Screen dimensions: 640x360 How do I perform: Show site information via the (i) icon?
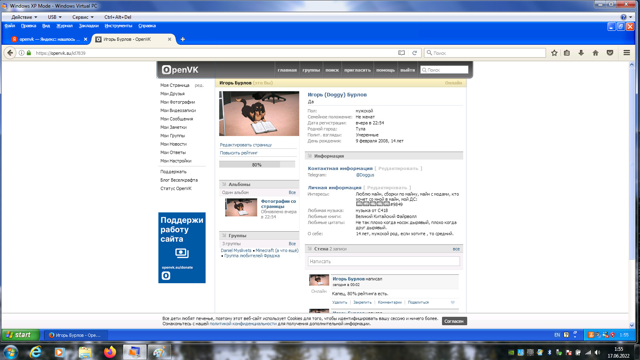tap(22, 53)
